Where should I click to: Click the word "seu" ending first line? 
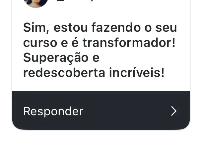166,28
